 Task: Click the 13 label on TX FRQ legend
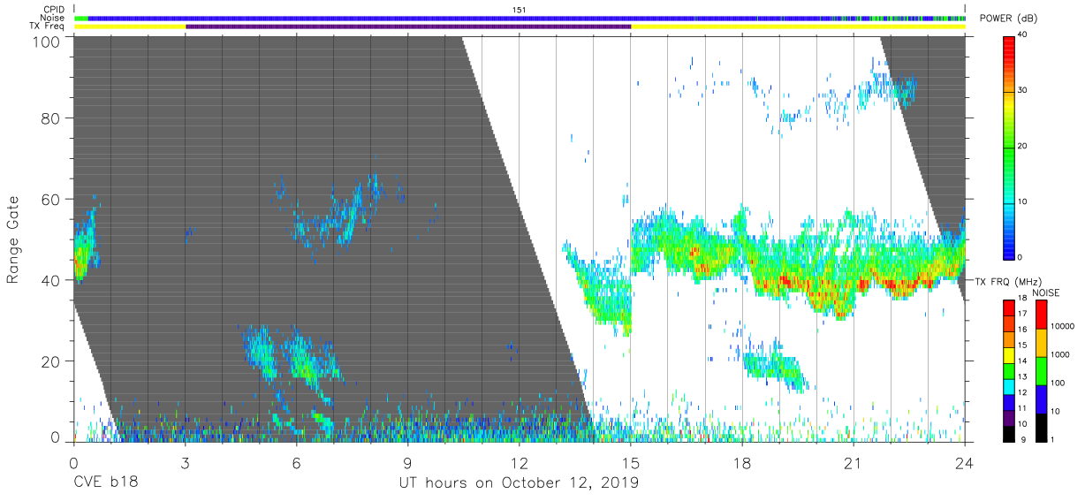1022,376
